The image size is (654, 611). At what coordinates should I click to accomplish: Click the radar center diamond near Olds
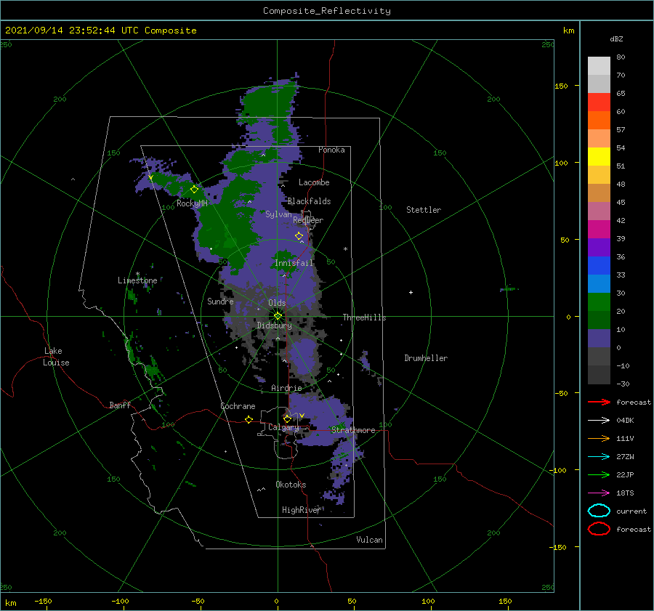[278, 316]
